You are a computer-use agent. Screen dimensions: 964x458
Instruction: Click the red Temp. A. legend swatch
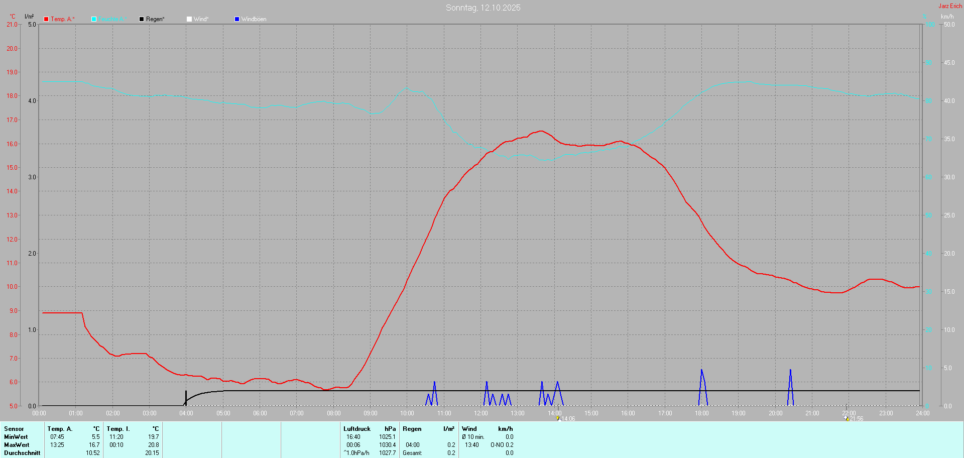point(46,19)
